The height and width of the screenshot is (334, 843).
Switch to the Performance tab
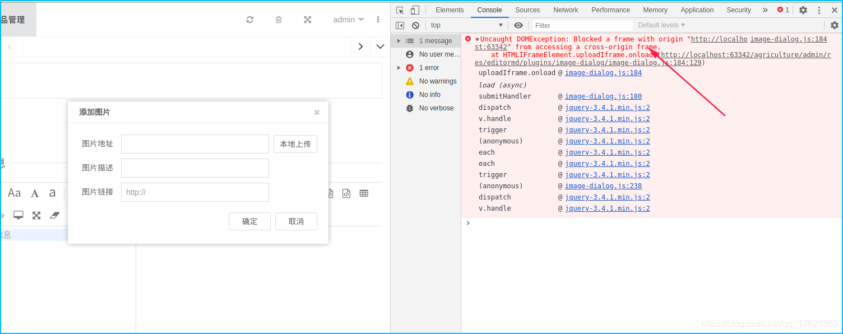pyautogui.click(x=610, y=10)
